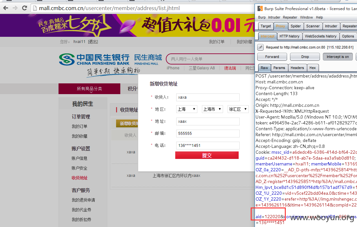Show the Params request view
This screenshot has height=227, width=357.
[x=279, y=68]
